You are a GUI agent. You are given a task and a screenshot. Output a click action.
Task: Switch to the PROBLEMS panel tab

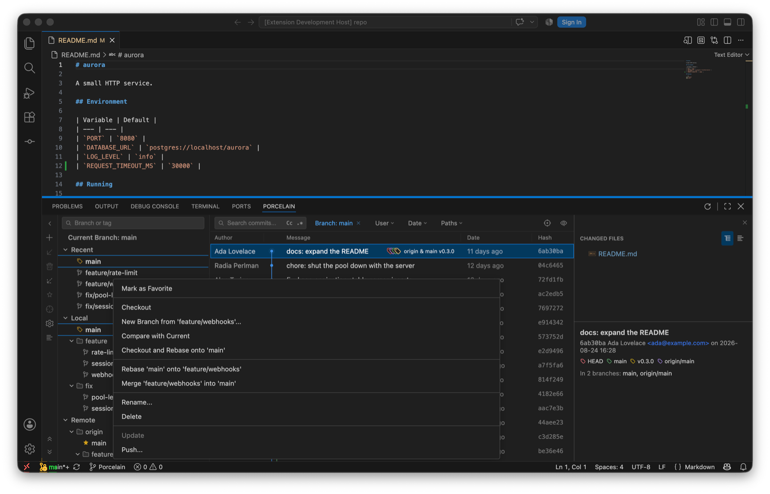[x=67, y=206]
